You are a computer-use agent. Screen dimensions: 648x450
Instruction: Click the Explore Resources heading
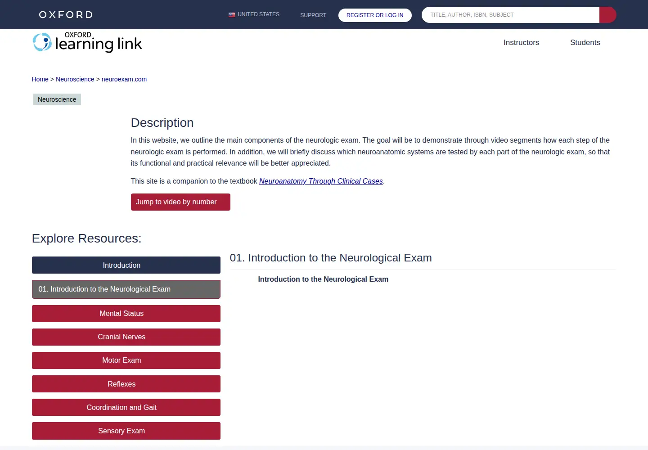(86, 238)
